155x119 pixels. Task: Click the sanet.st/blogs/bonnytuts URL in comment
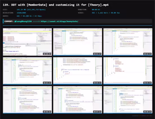coord(59,21)
